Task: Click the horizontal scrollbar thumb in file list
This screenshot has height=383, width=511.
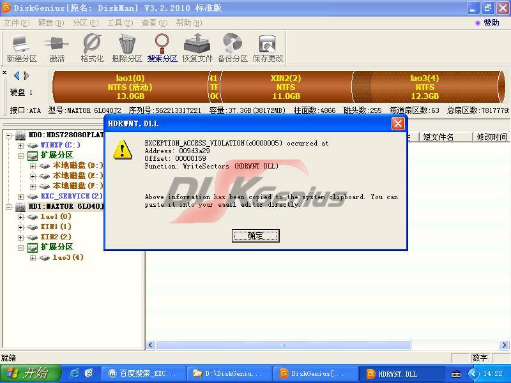Action: pyautogui.click(x=284, y=345)
